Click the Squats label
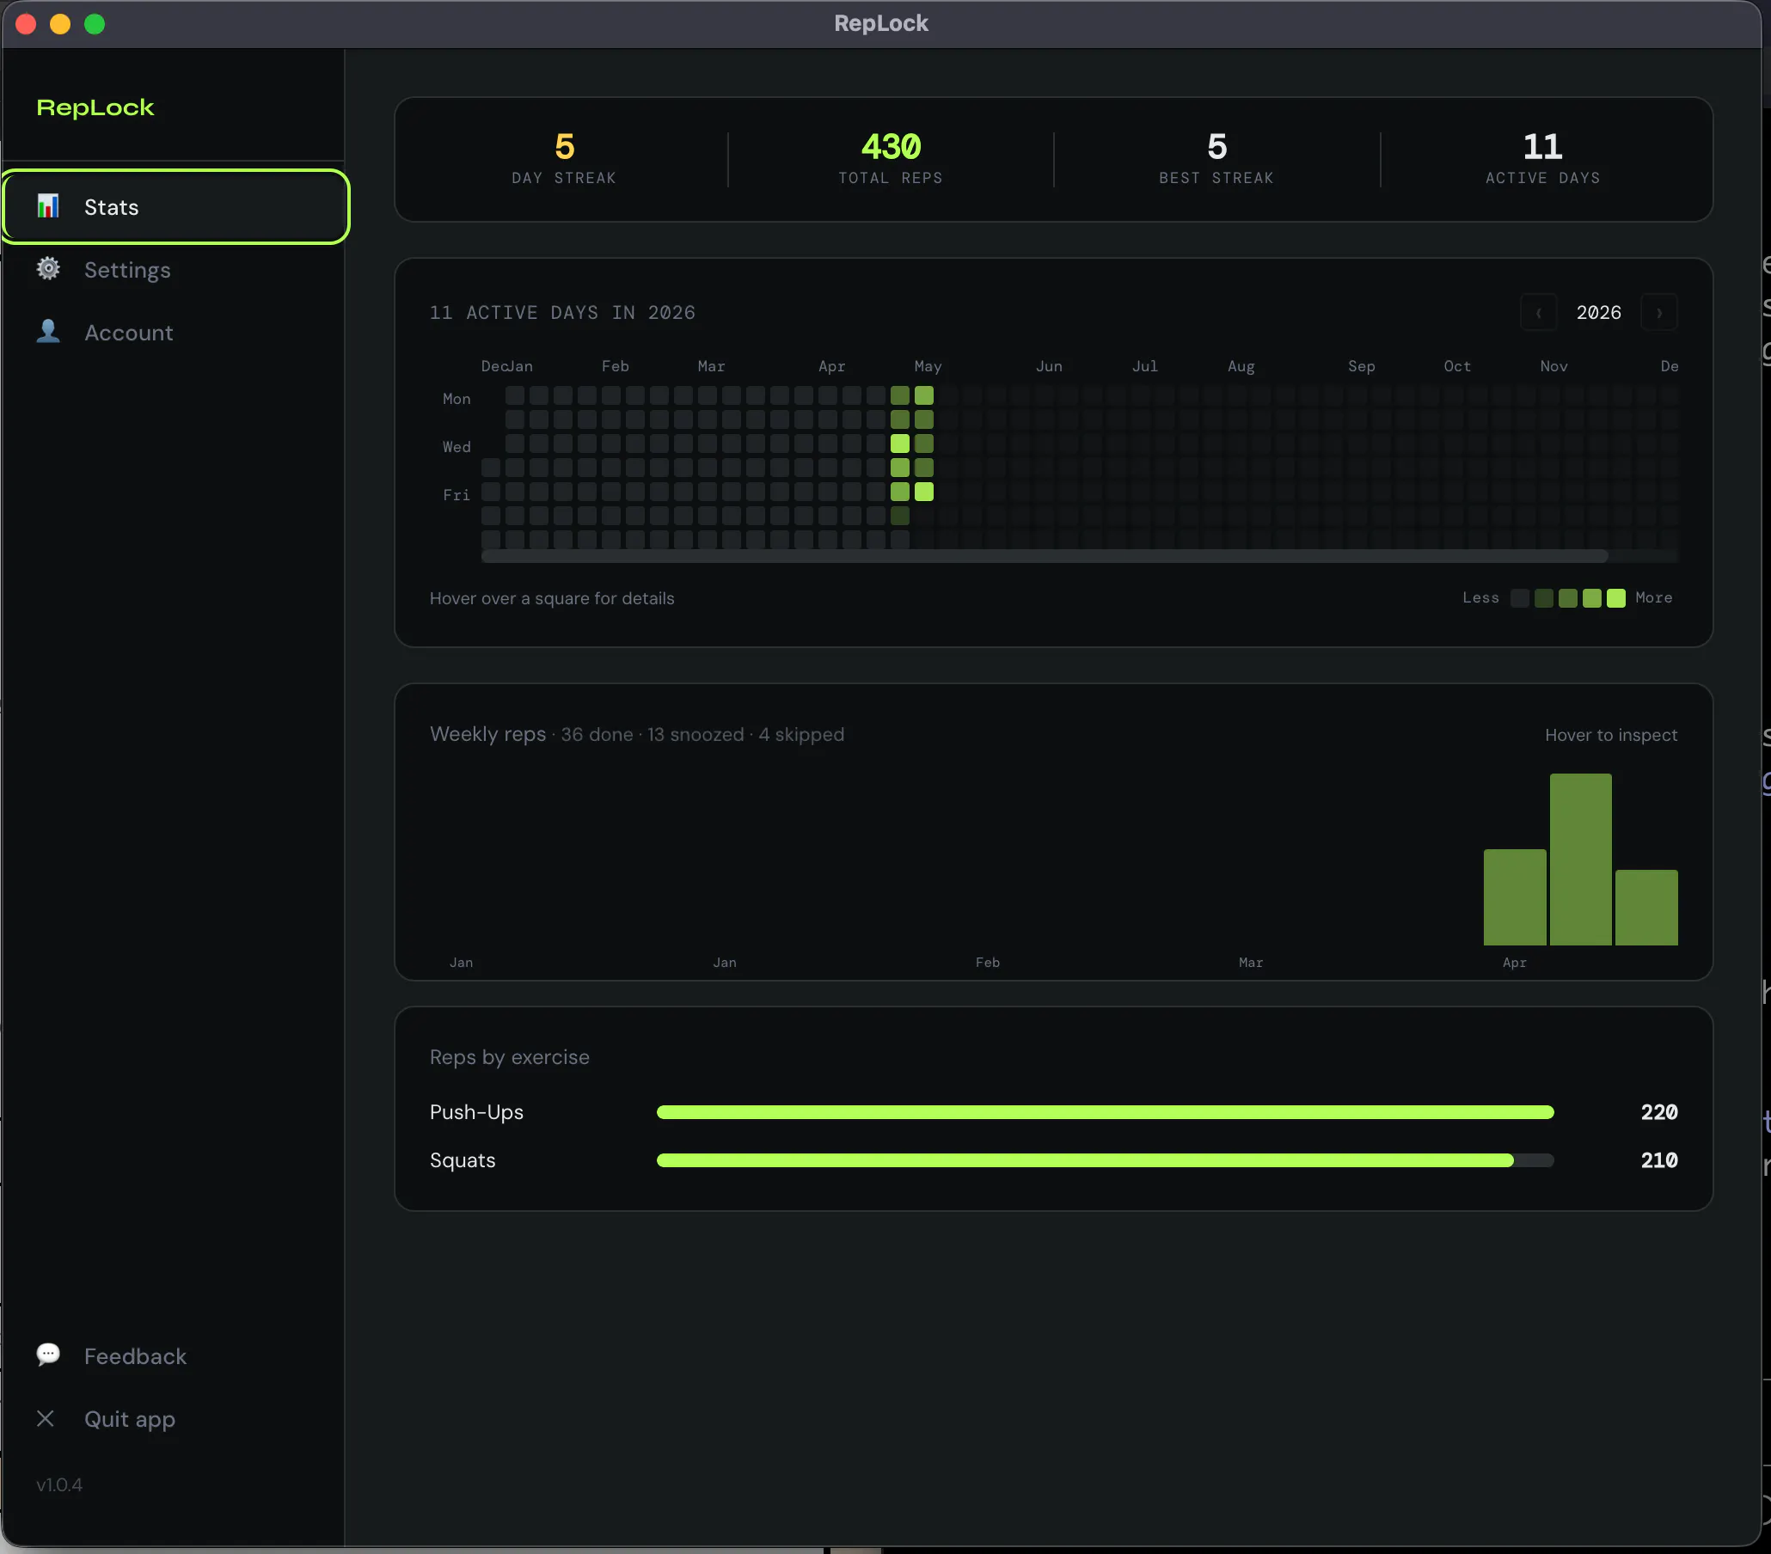 [x=463, y=1160]
